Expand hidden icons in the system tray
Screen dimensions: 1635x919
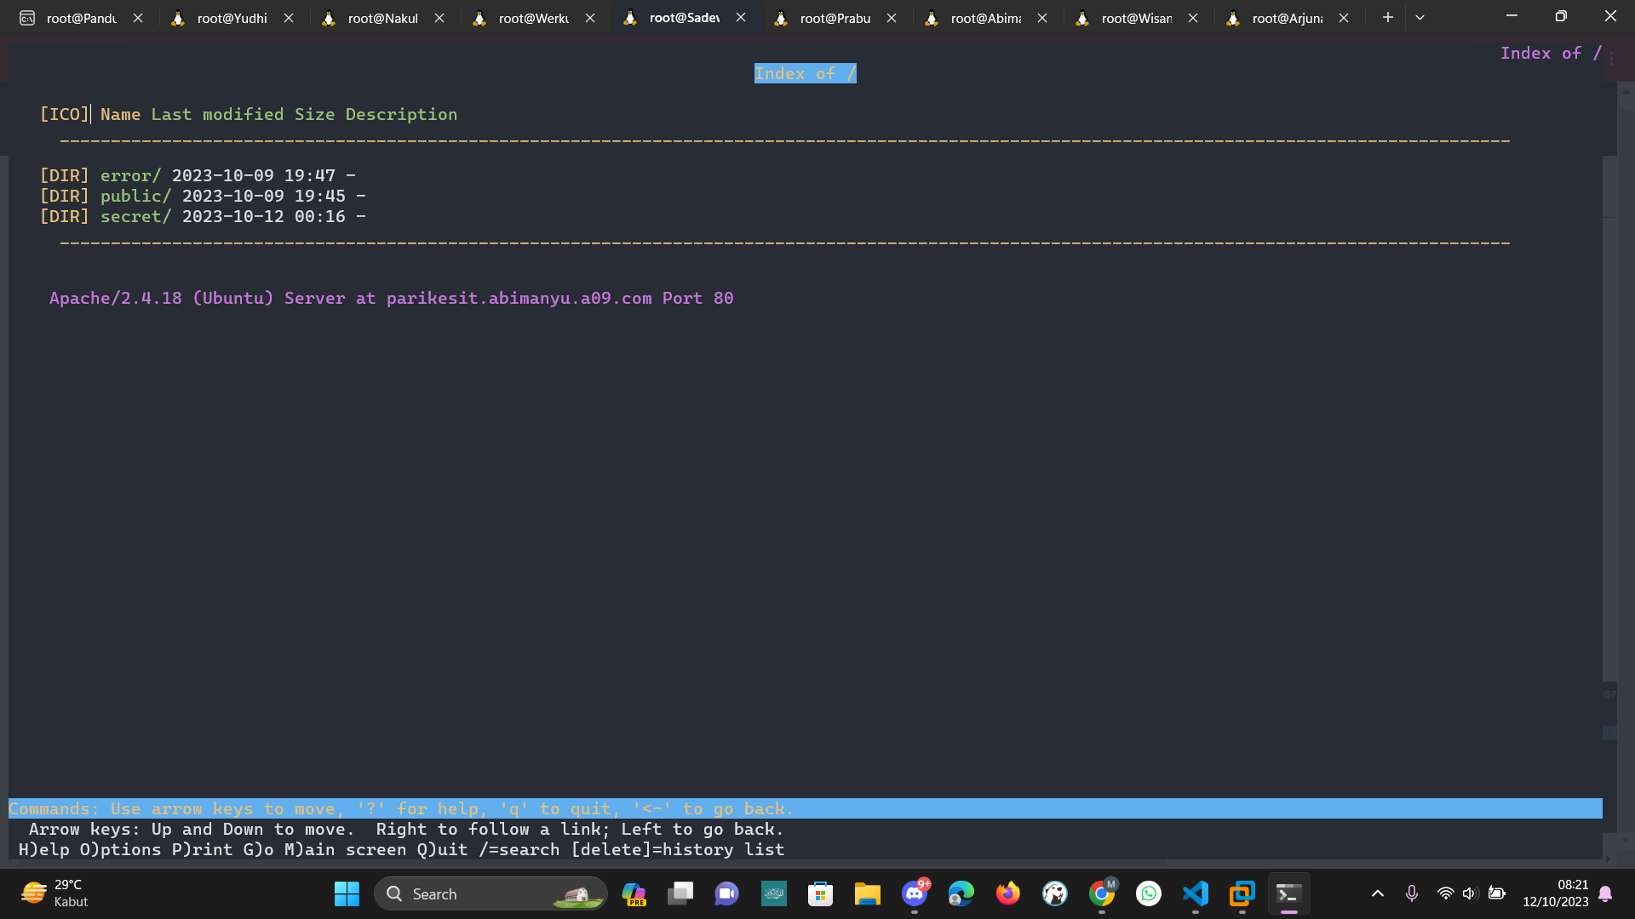1378,893
